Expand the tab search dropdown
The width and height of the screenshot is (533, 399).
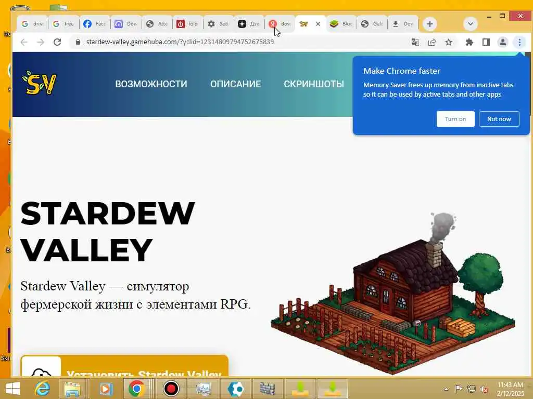[471, 24]
